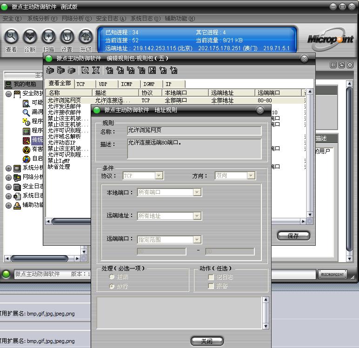Expand the 网络分析 tree node

8,177
